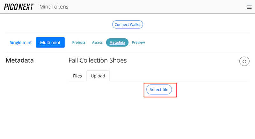The image size is (255, 139).
Task: Select the Upload tab
Action: (98, 76)
